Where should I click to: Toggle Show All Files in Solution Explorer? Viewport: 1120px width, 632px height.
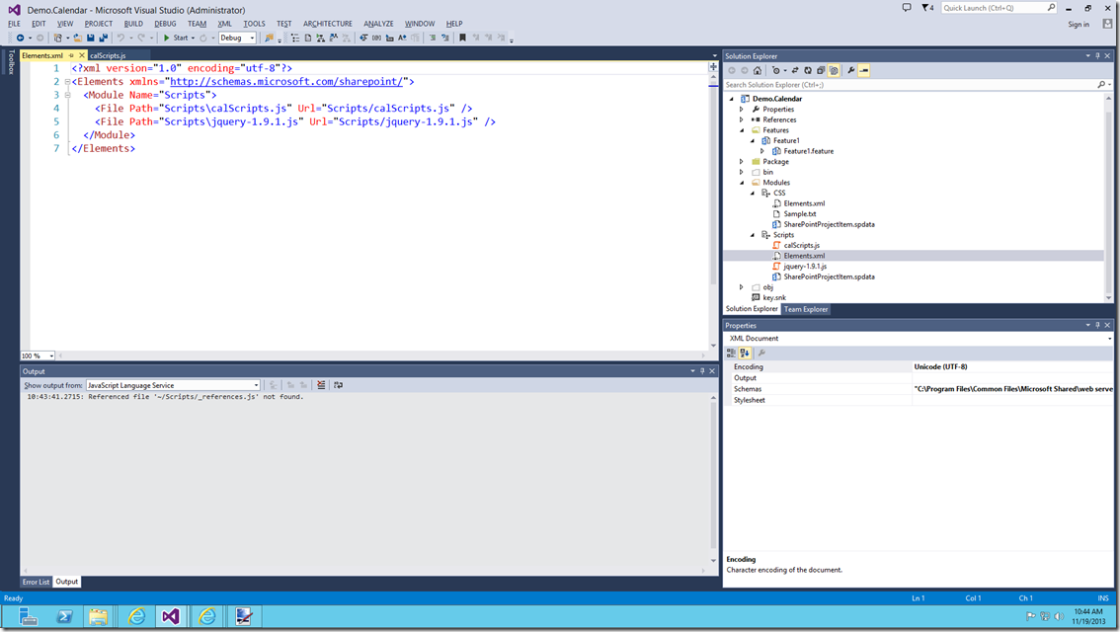(834, 71)
